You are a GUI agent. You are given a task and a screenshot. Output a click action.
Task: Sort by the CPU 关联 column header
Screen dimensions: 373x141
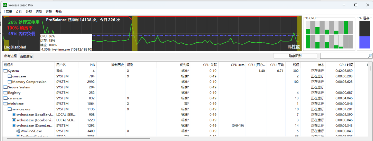click(204, 65)
